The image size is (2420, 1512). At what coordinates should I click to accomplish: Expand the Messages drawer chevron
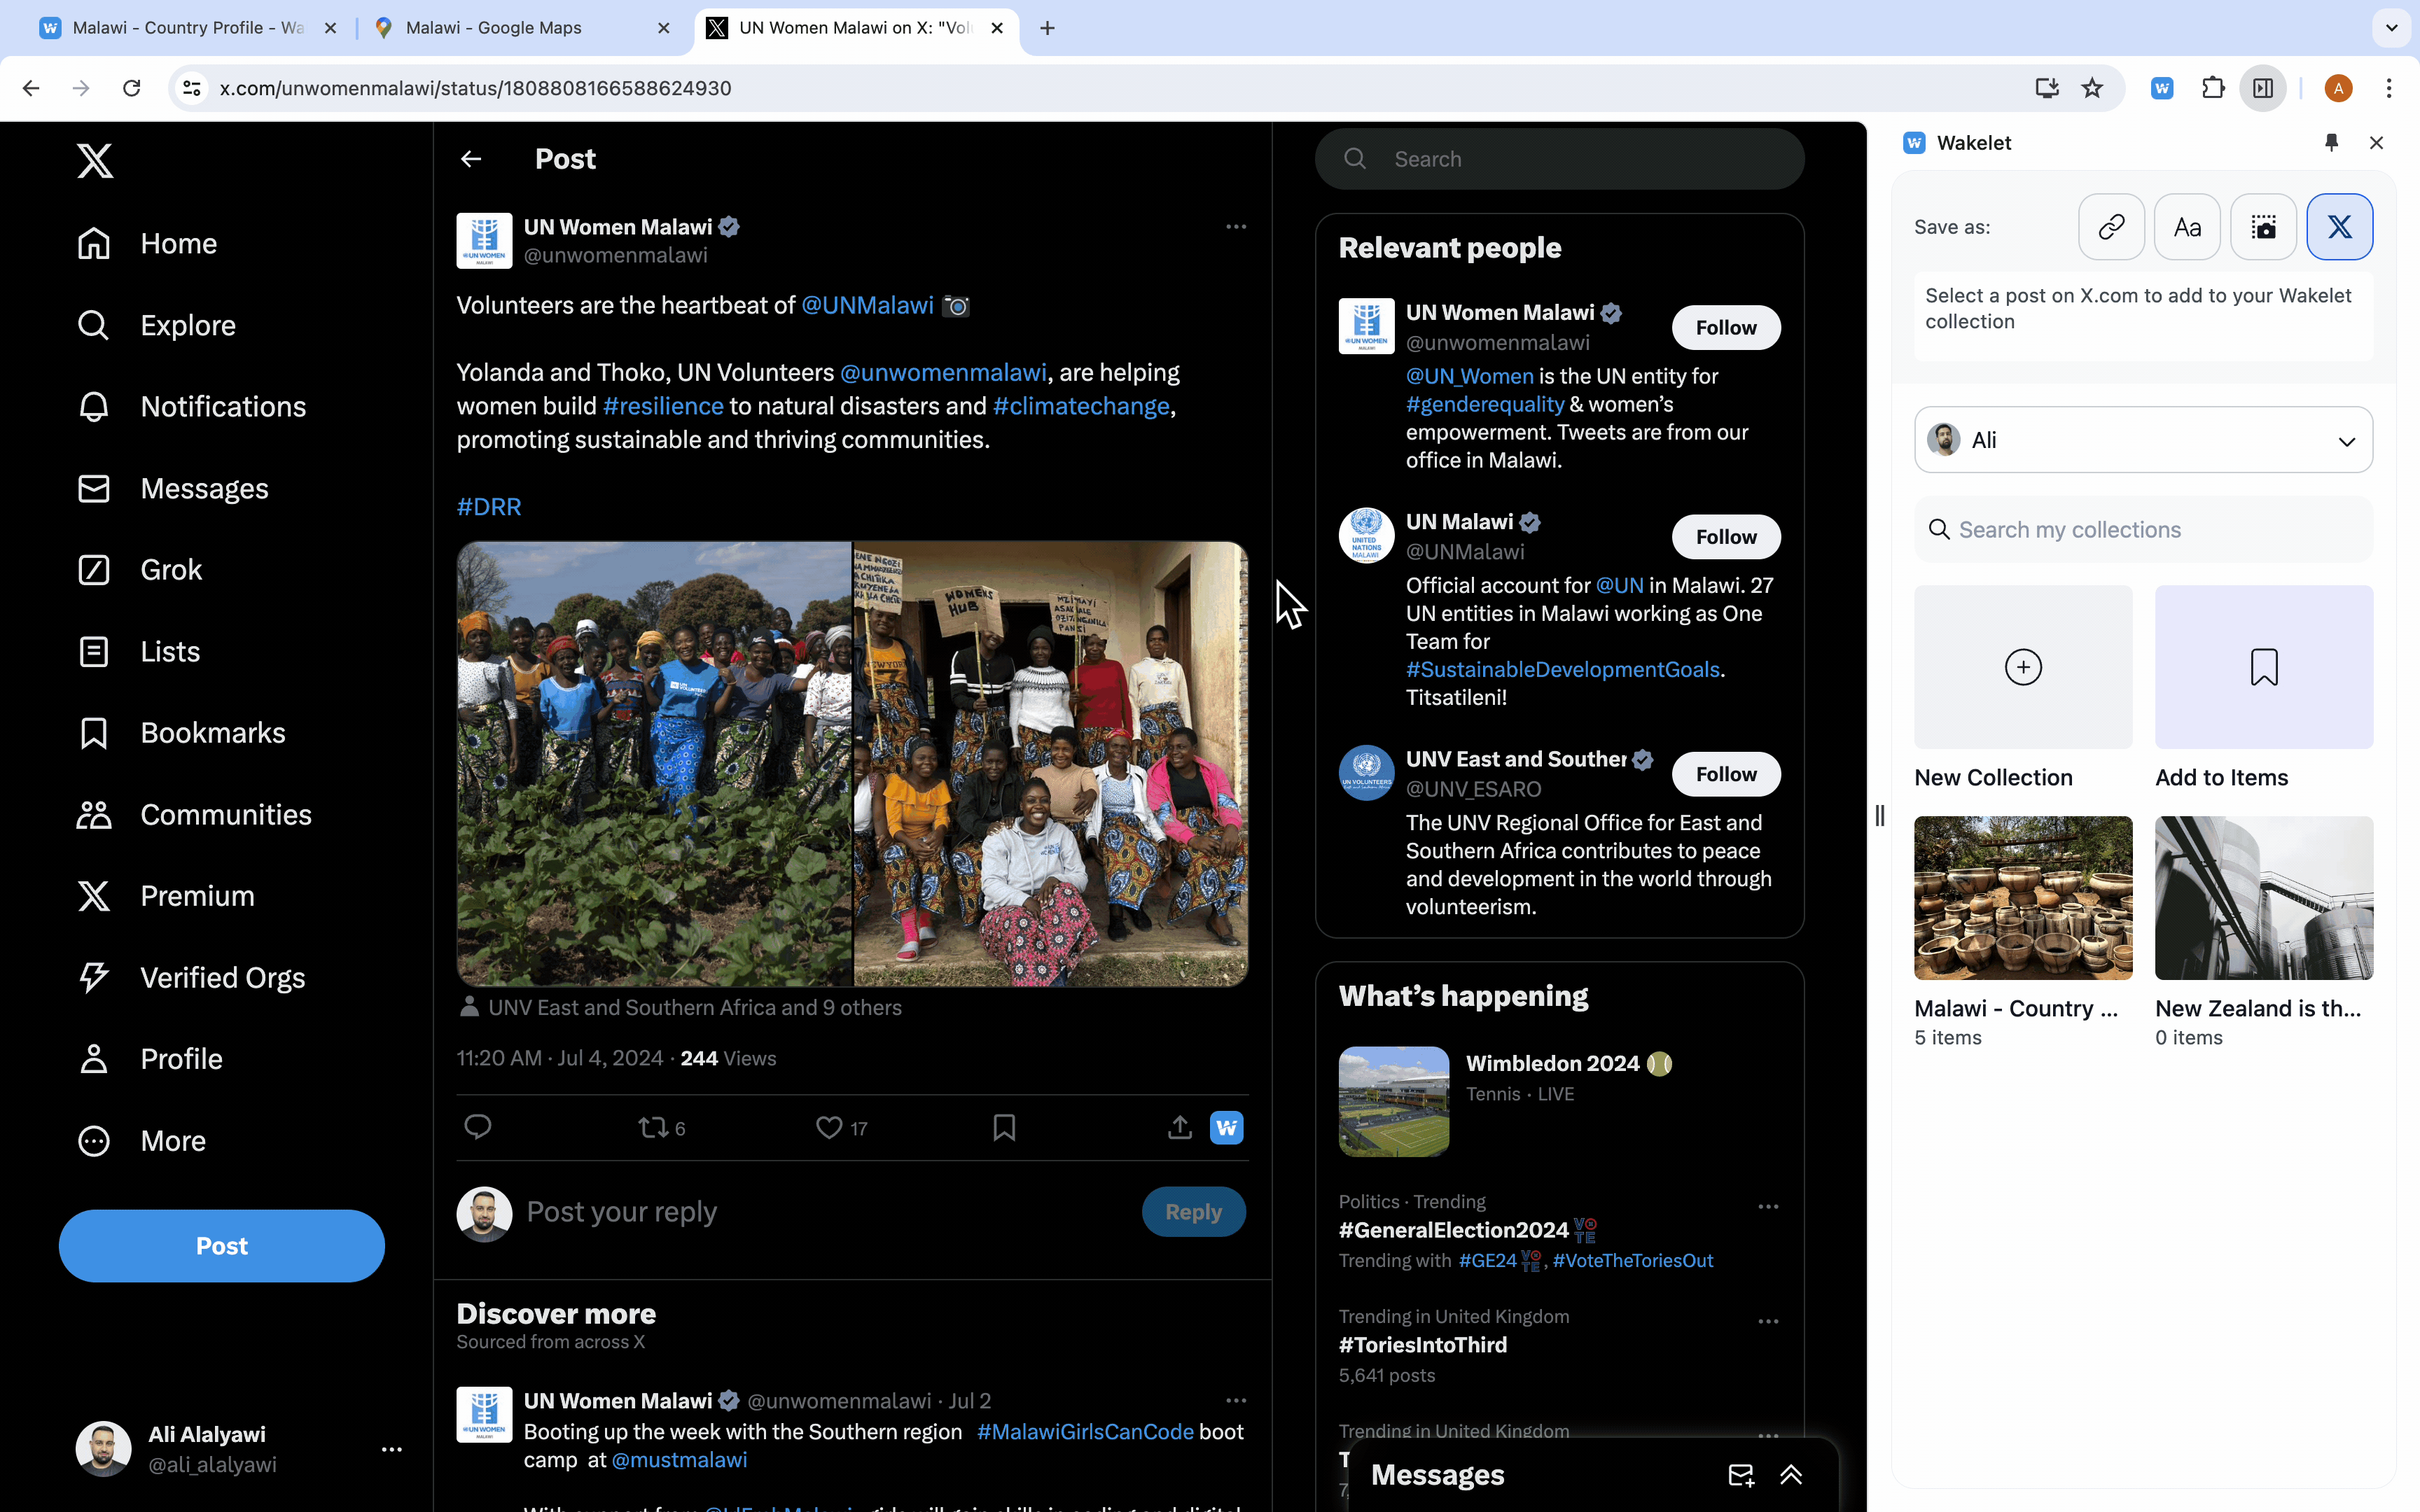pyautogui.click(x=1791, y=1474)
